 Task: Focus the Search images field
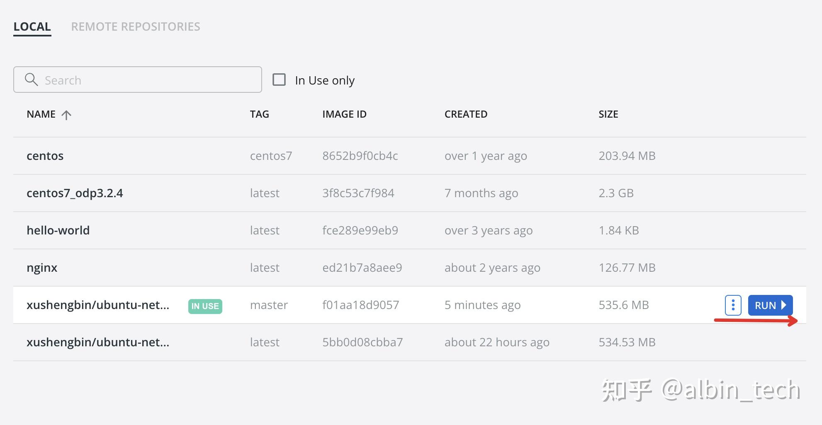(x=138, y=80)
